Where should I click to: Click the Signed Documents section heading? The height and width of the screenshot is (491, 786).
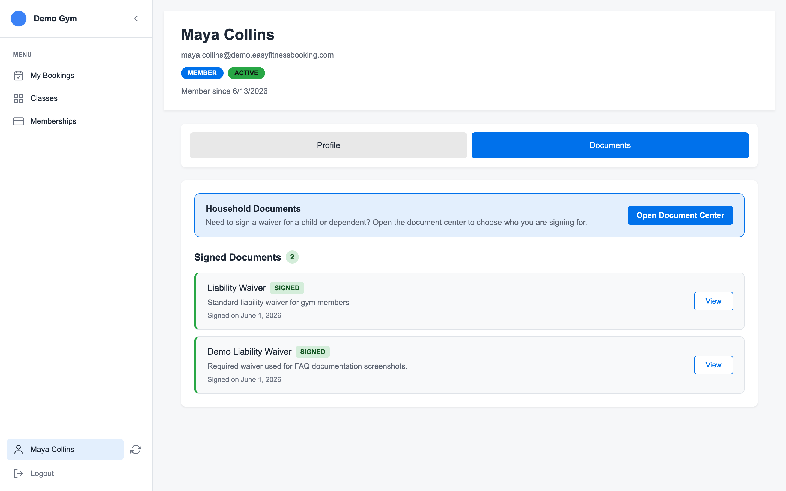pos(237,257)
